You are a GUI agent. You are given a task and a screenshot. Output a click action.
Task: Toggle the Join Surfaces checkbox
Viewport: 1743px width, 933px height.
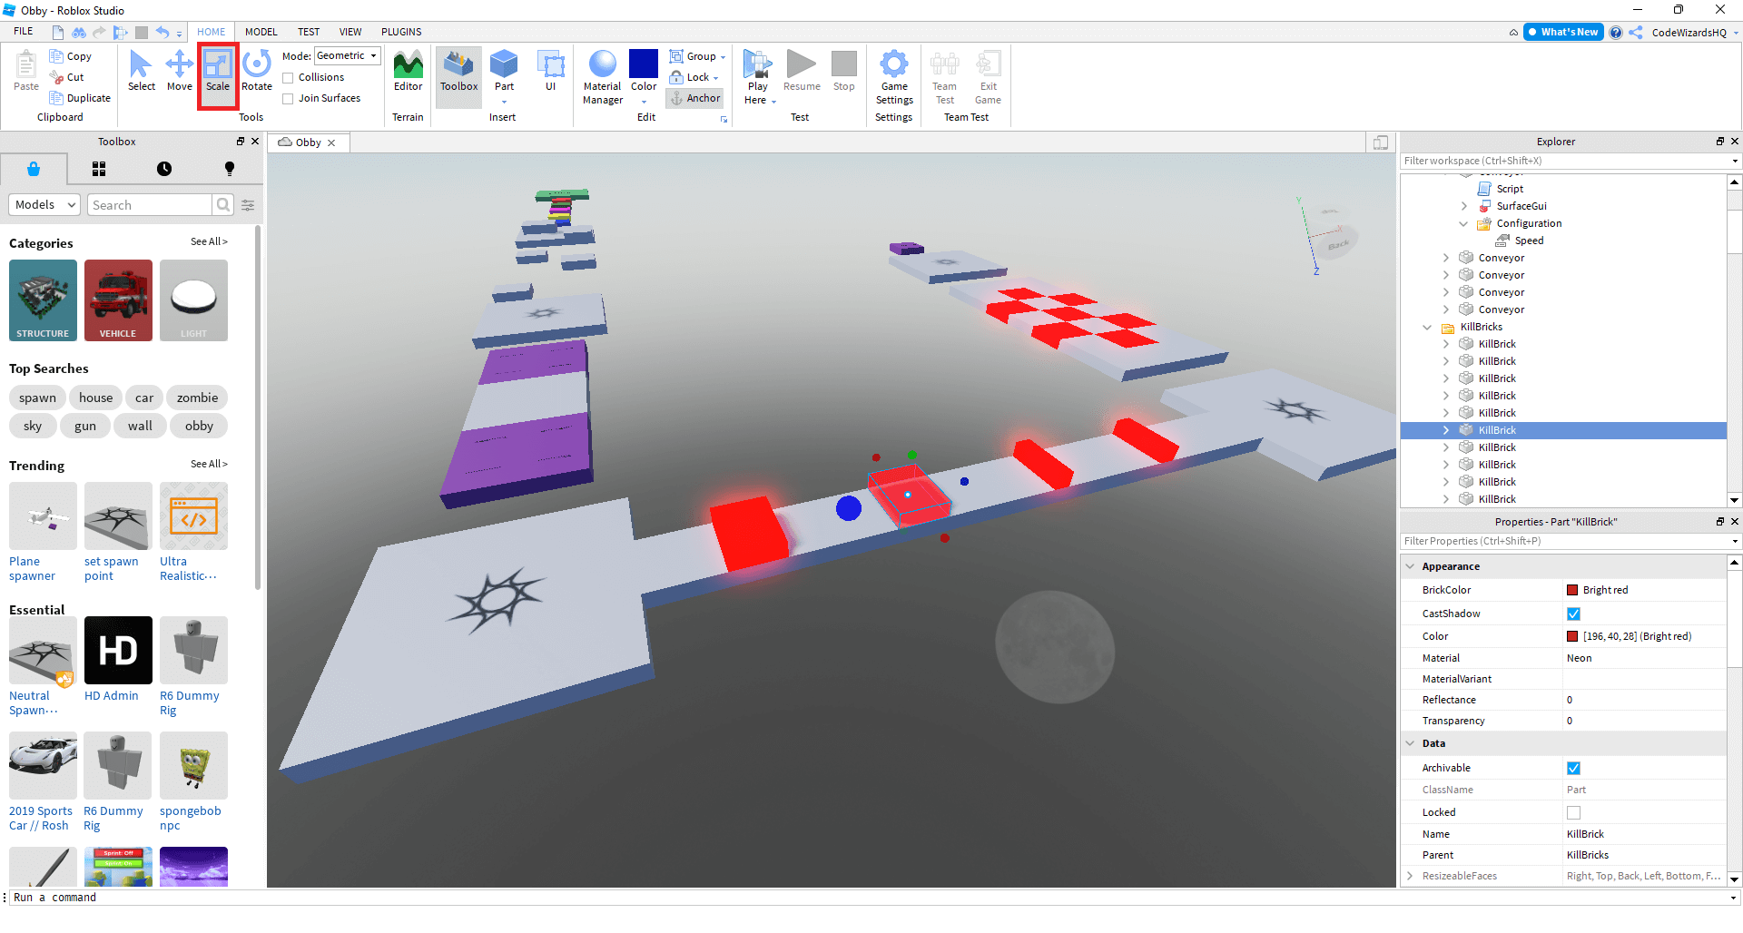pos(288,98)
